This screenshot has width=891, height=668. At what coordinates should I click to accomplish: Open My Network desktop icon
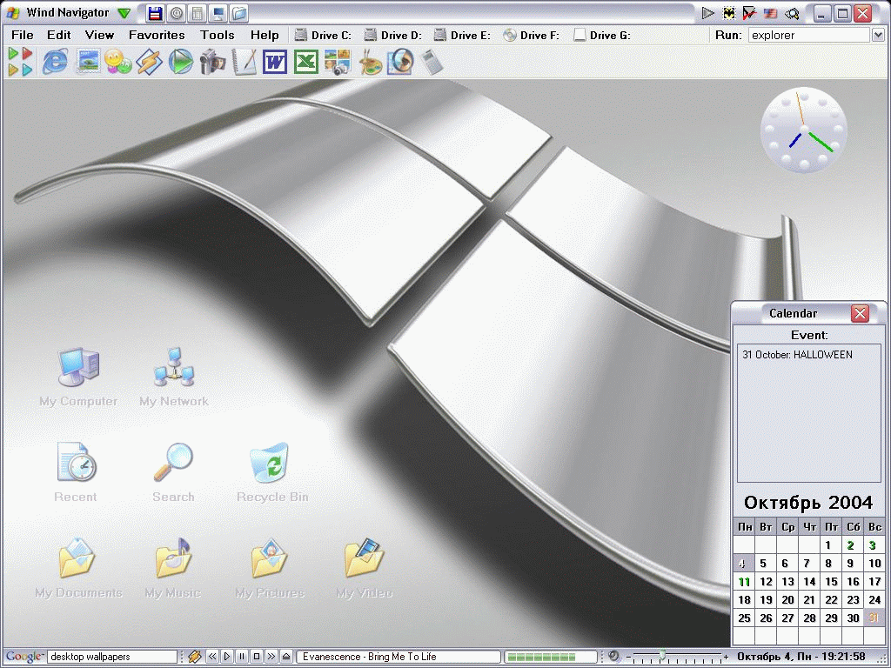pyautogui.click(x=174, y=377)
